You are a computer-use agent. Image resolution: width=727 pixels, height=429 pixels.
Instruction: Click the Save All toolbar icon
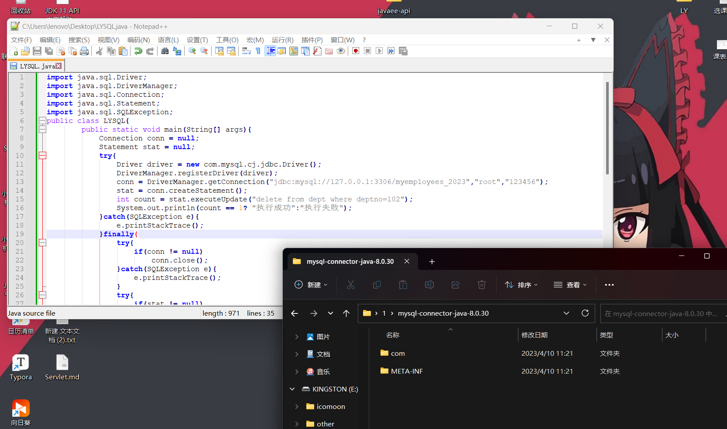pos(49,51)
